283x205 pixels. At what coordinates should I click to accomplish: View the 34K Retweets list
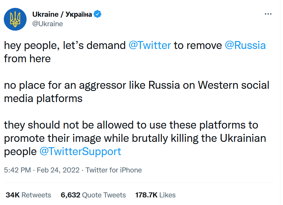click(x=28, y=195)
